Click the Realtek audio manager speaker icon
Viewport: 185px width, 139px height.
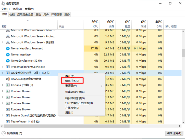point(8,79)
